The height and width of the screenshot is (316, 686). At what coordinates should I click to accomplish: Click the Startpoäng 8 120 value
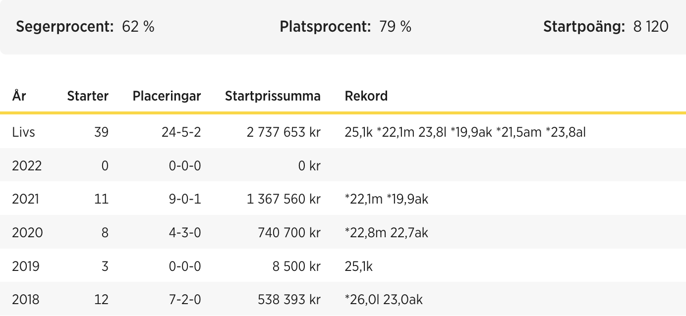(x=651, y=27)
